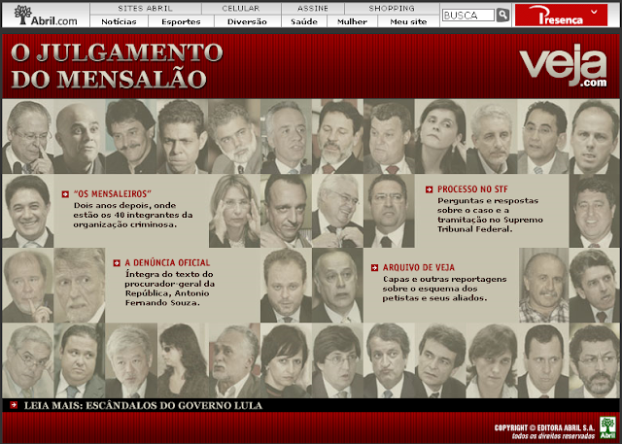The height and width of the screenshot is (444, 622).
Task: Click the O Julgamento do Mensalão title
Action: coord(117,65)
